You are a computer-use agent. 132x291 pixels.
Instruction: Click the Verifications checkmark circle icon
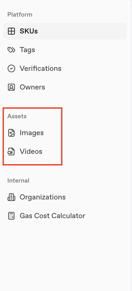pyautogui.click(x=11, y=68)
